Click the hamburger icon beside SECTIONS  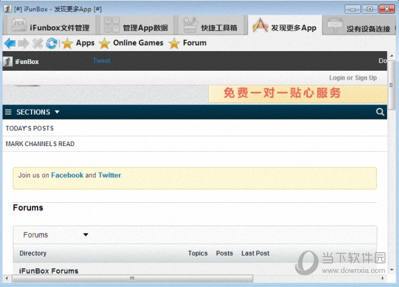(x=8, y=112)
